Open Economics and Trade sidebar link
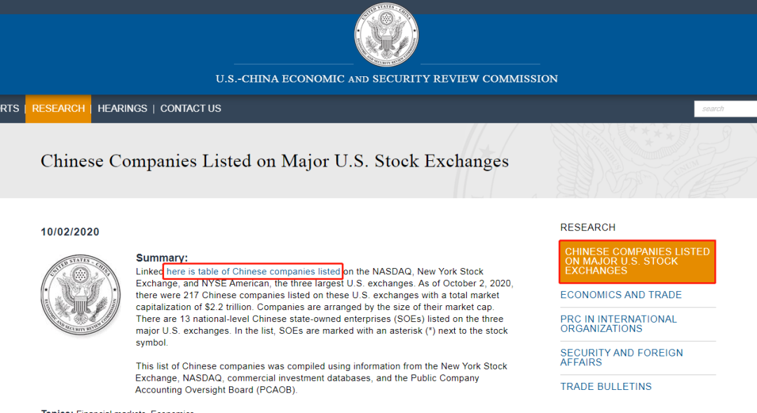The width and height of the screenshot is (757, 413). point(621,295)
